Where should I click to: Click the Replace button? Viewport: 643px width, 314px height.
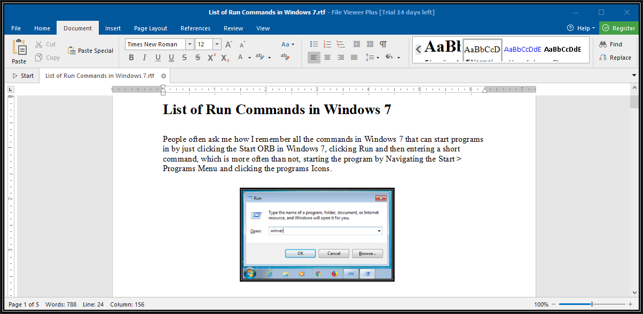click(615, 58)
